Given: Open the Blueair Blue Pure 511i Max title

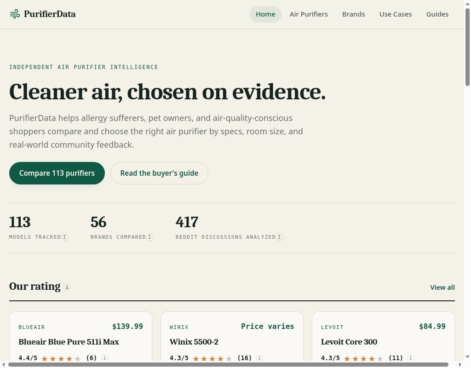Looking at the screenshot, I should [69, 342].
